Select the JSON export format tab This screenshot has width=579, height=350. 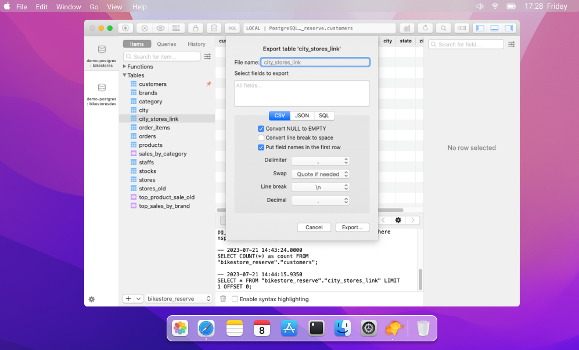[302, 116]
